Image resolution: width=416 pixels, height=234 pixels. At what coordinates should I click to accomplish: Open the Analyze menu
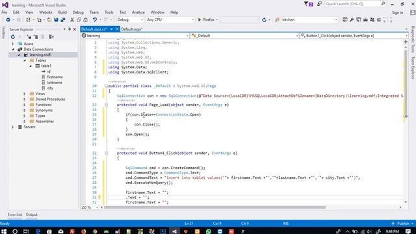coord(138,12)
